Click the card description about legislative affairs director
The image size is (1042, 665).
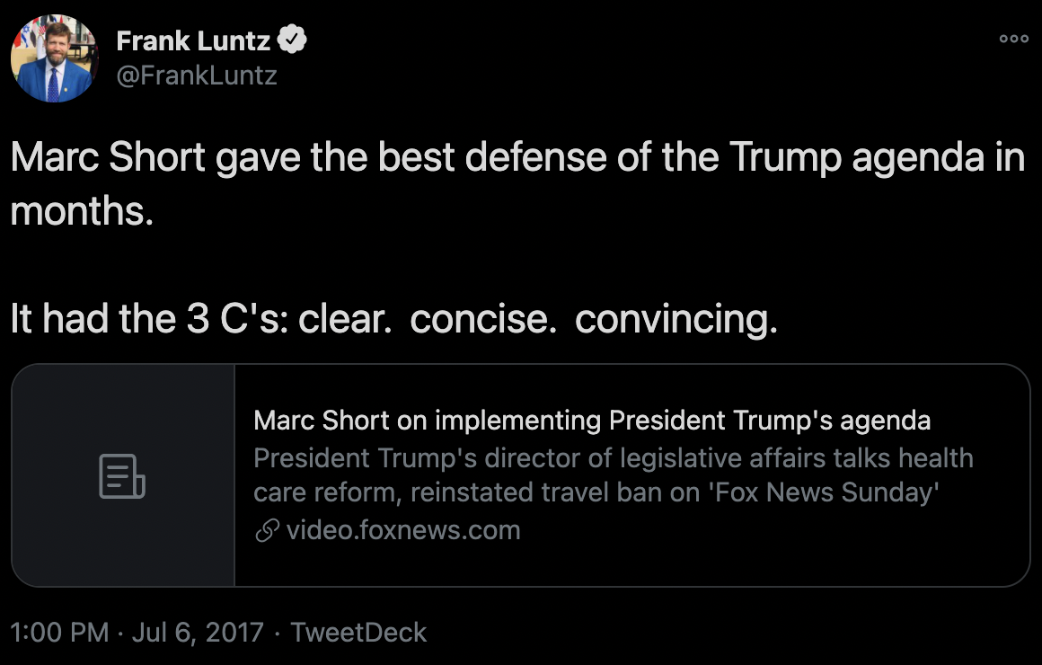613,458
